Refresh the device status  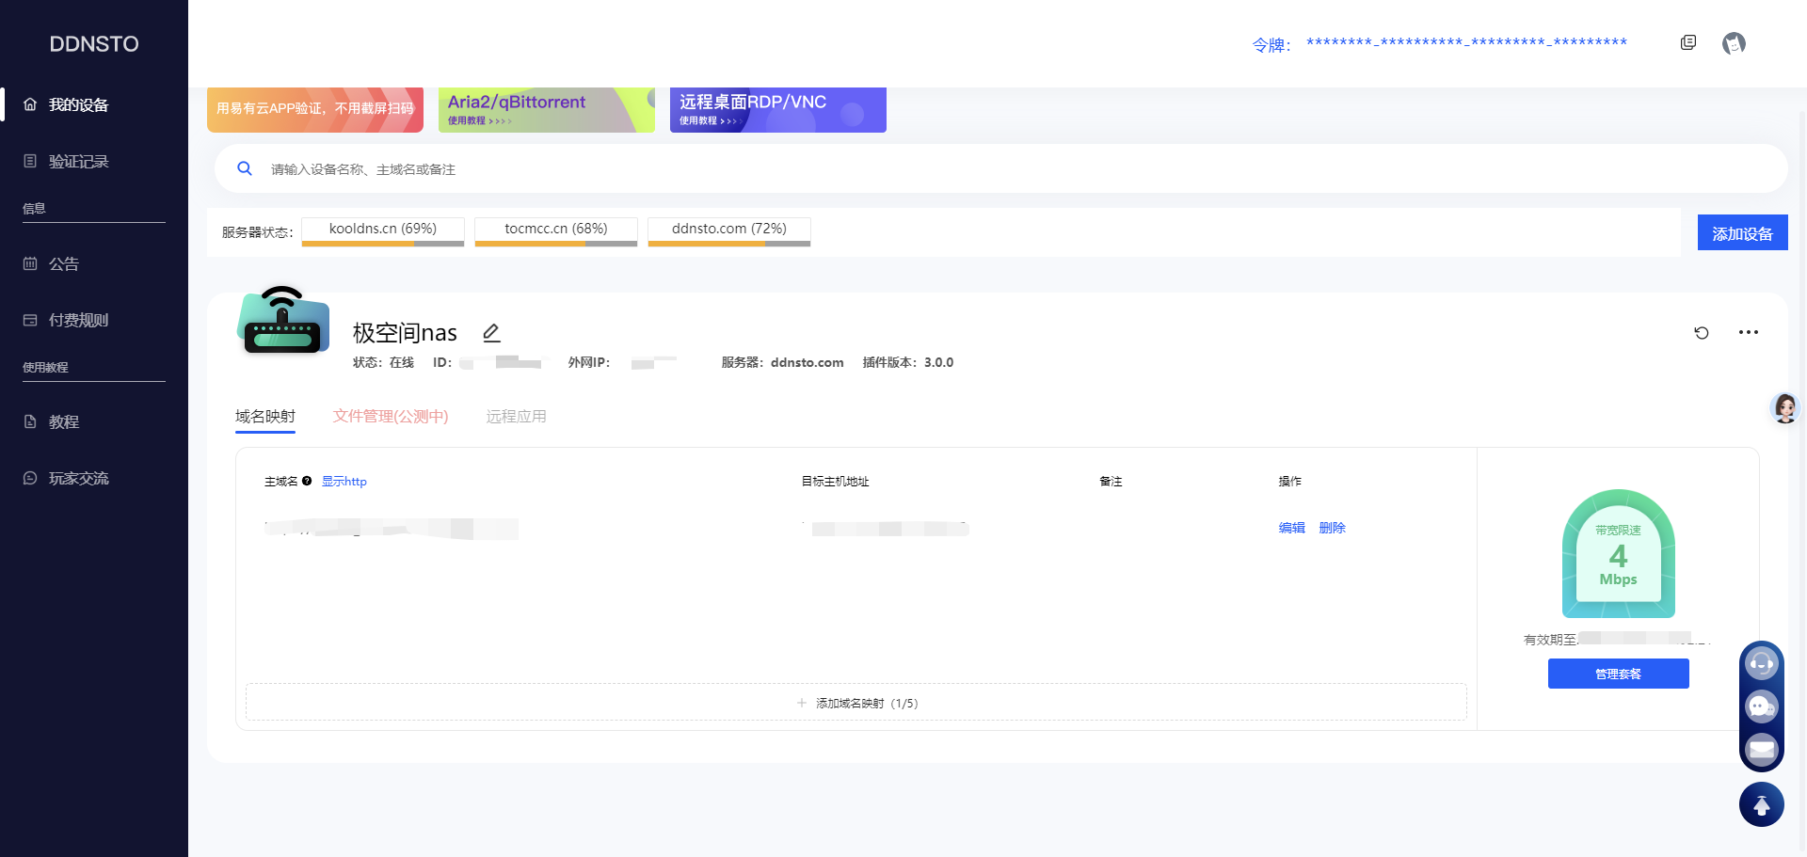click(x=1702, y=333)
